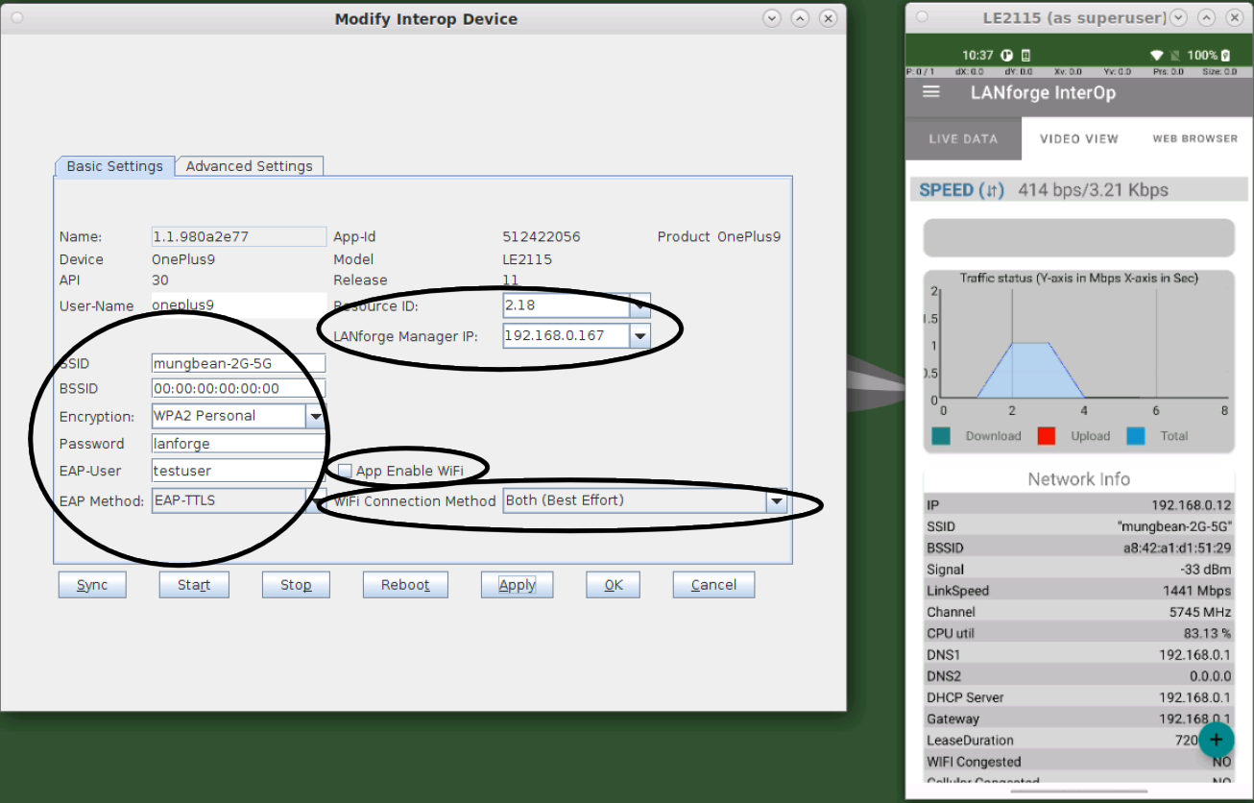Click the speed up/down arrows icon
This screenshot has height=803, width=1254.
click(x=991, y=190)
